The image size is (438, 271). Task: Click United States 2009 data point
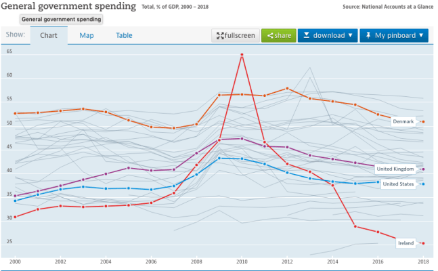tap(219, 158)
